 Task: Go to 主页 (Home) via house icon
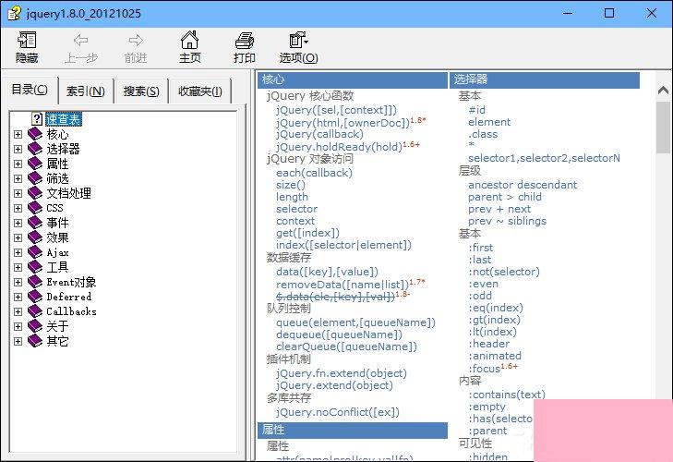[189, 40]
